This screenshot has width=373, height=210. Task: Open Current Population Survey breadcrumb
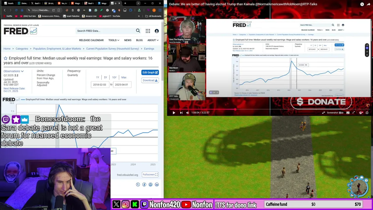coord(112,49)
